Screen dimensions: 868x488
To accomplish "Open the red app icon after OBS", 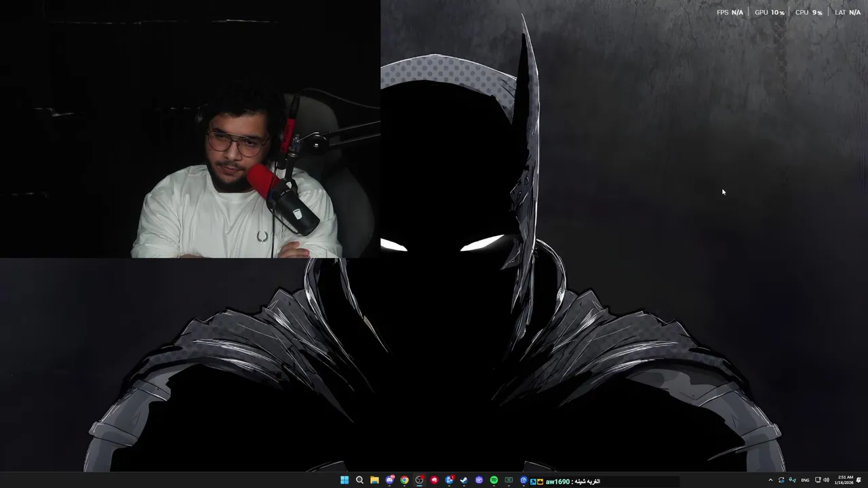I will (x=434, y=481).
